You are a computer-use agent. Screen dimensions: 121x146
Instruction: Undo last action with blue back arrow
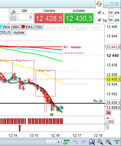[x=75, y=142]
